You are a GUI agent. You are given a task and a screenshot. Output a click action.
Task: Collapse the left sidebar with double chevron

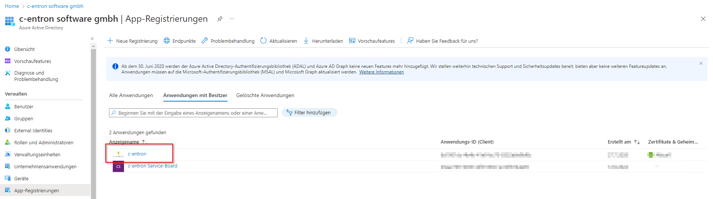tap(92, 39)
